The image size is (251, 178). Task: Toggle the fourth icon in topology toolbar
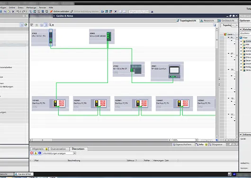46,25
